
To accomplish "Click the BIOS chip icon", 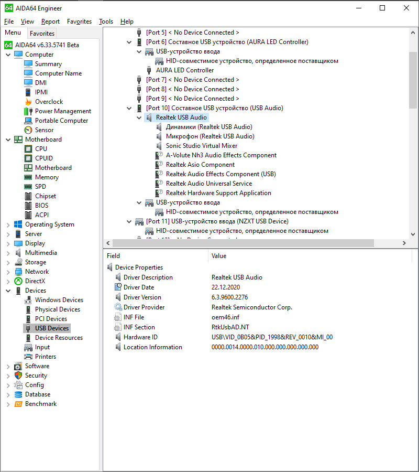I will click(28, 206).
